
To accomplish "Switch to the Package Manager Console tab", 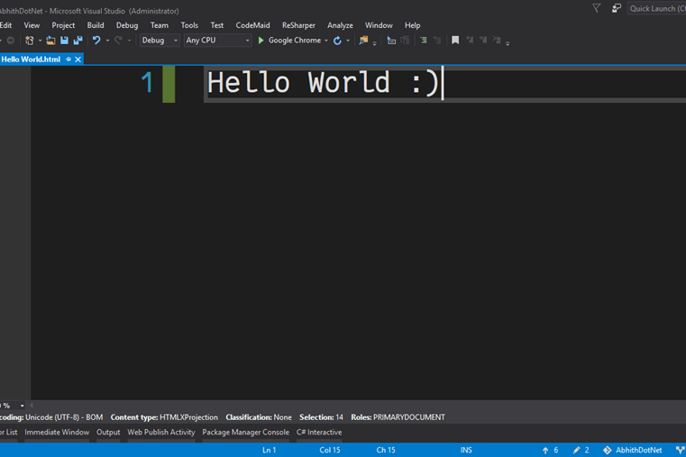I will 245,433.
